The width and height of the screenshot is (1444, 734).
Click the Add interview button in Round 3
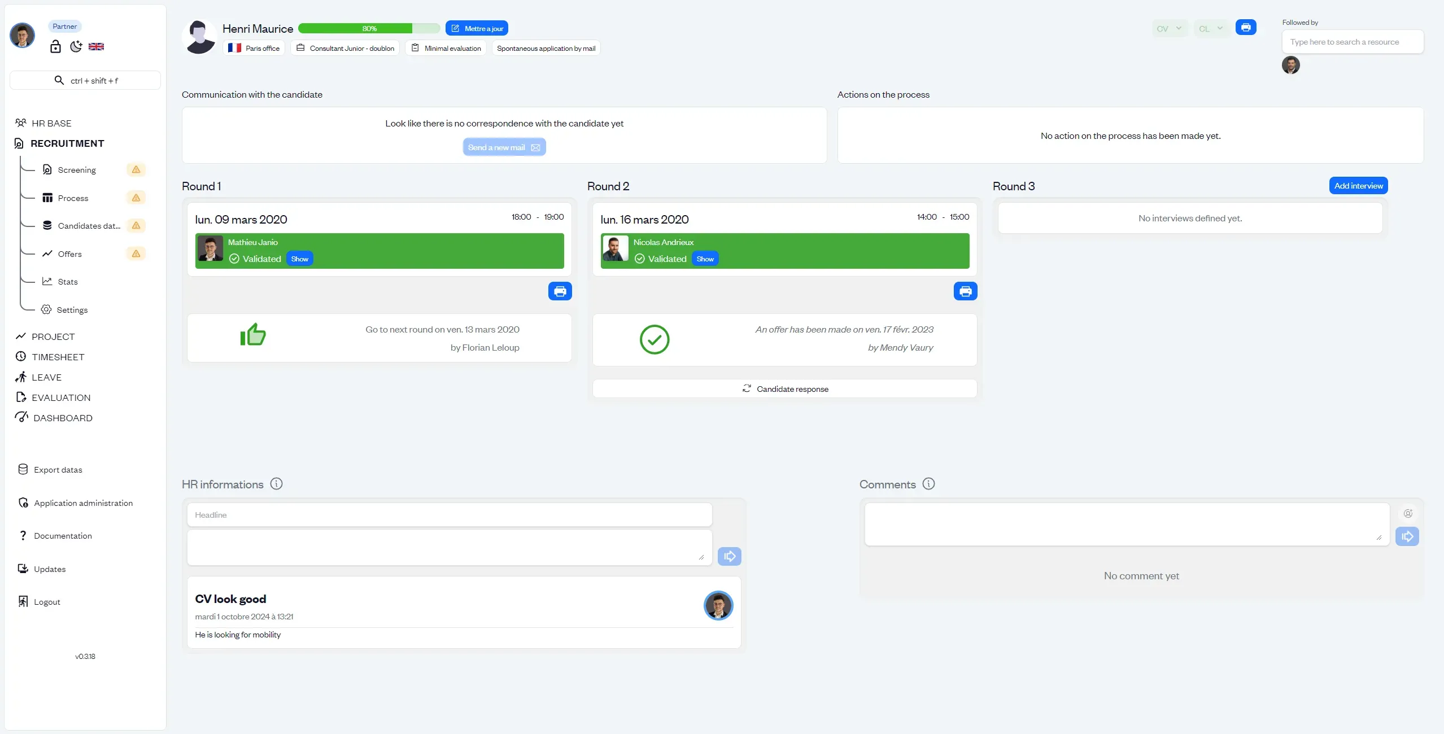tap(1358, 185)
